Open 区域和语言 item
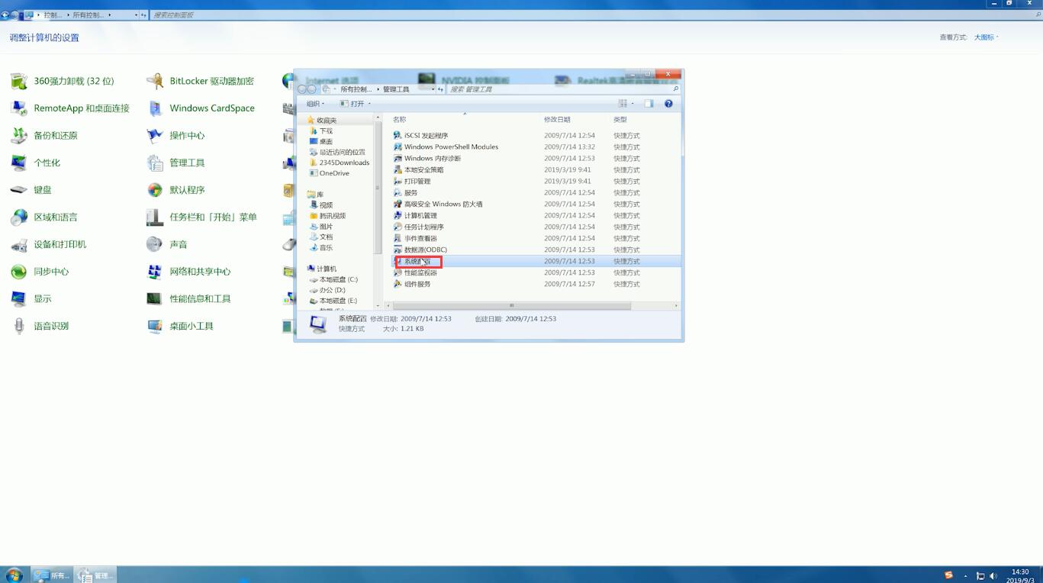This screenshot has width=1043, height=583. coord(44,217)
